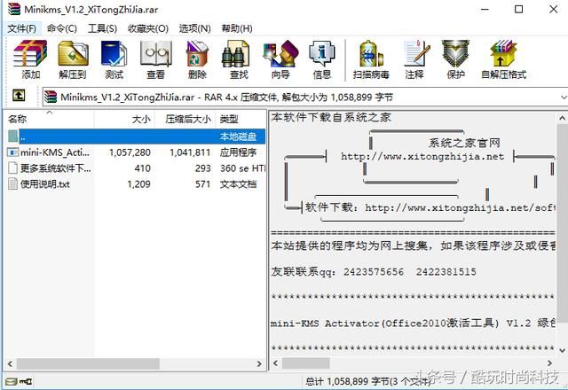This screenshot has width=568, height=390.
Task: Open the 收藏夹(O) favorites menu
Action: coord(148,28)
